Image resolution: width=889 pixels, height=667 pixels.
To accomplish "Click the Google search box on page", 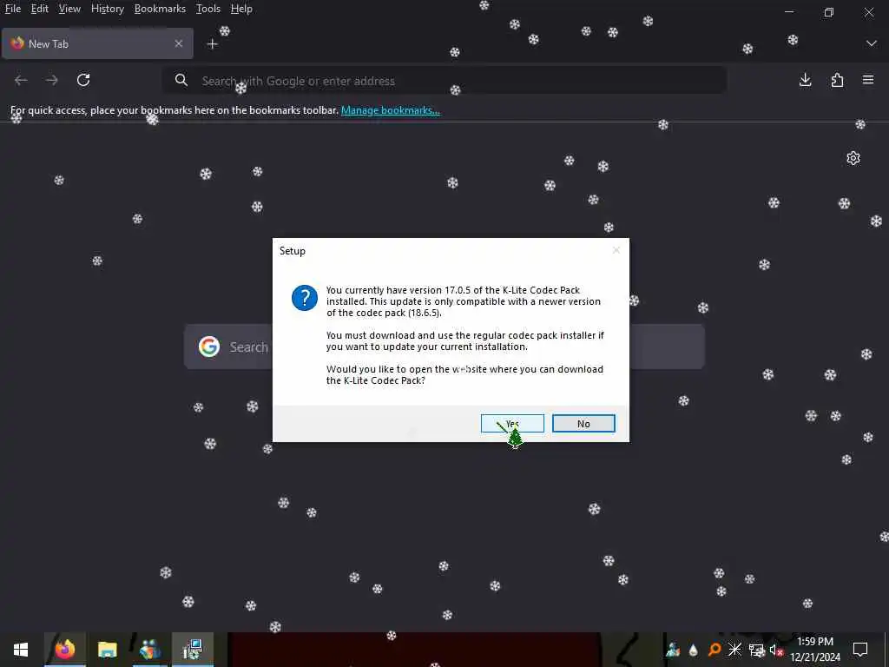I will pos(444,347).
